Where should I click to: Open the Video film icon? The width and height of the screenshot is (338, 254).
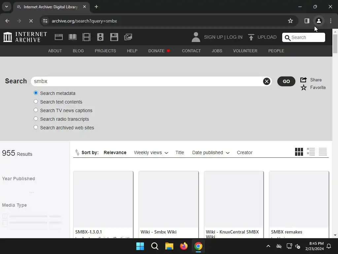click(86, 37)
